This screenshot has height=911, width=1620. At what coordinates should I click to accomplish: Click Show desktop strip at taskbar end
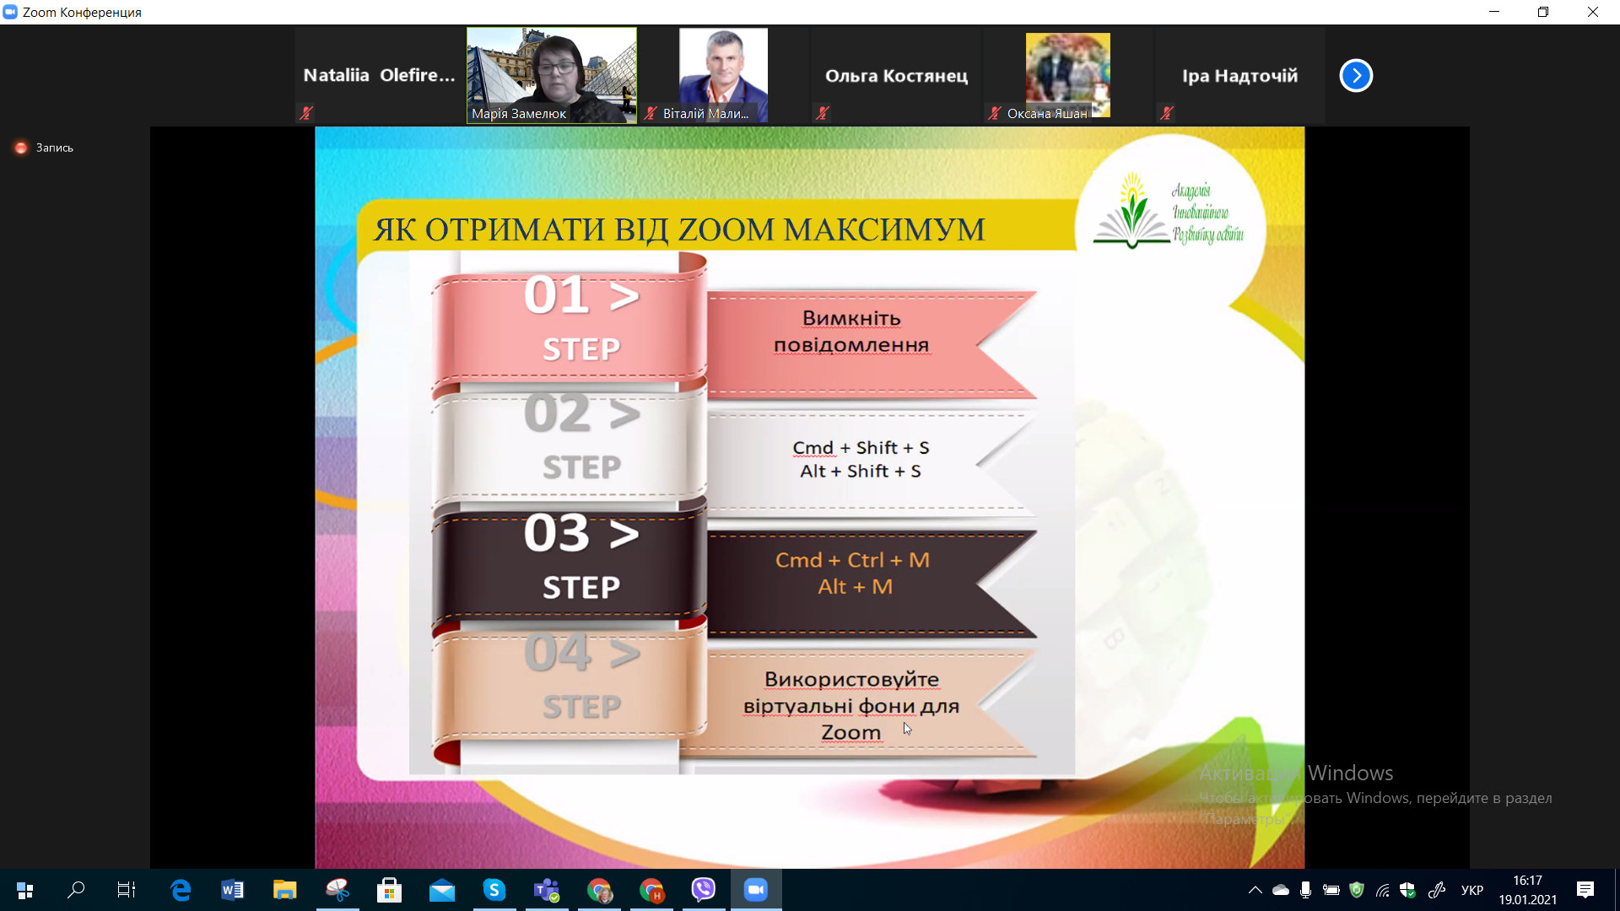click(1616, 890)
